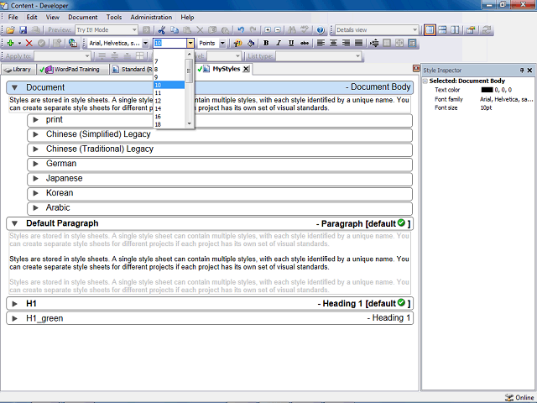The height and width of the screenshot is (403, 537).
Task: Open the Edit menu
Action: pyautogui.click(x=32, y=17)
